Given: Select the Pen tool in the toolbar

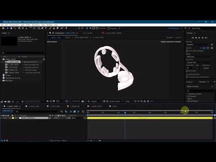Looking at the screenshot, I should (42, 28).
